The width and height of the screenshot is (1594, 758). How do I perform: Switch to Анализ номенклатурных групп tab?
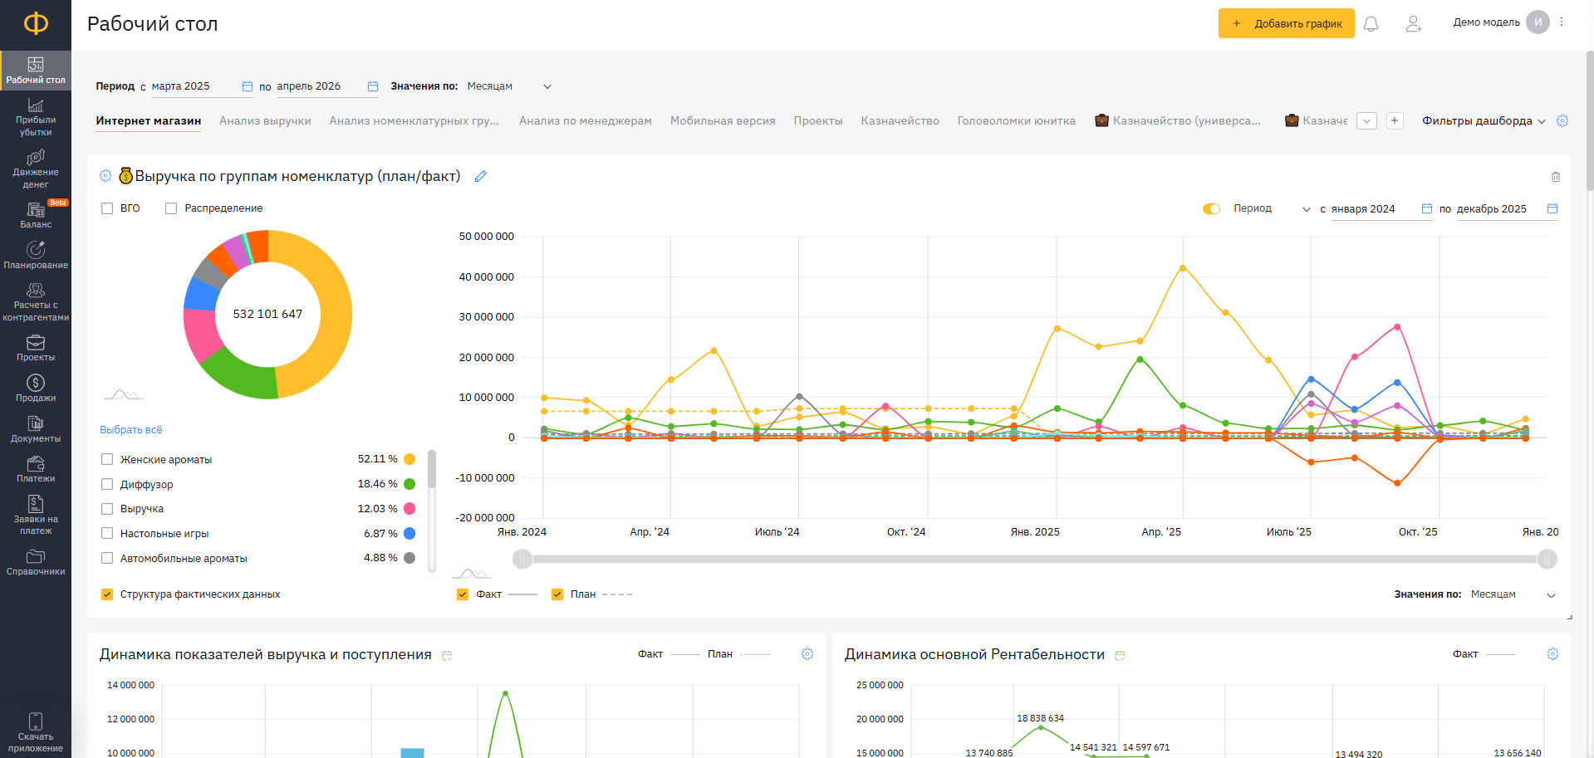pyautogui.click(x=414, y=120)
